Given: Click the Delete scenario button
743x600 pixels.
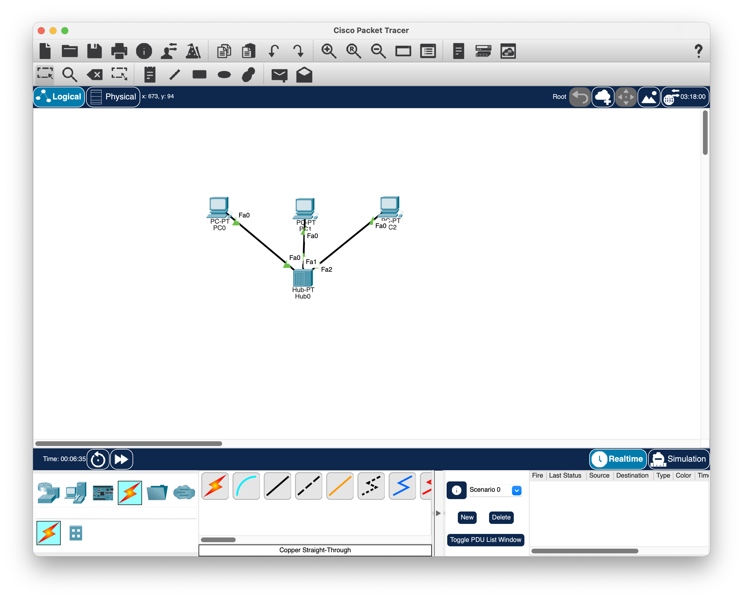Looking at the screenshot, I should point(501,517).
